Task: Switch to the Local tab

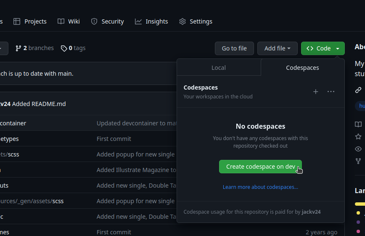Action: tap(219, 68)
